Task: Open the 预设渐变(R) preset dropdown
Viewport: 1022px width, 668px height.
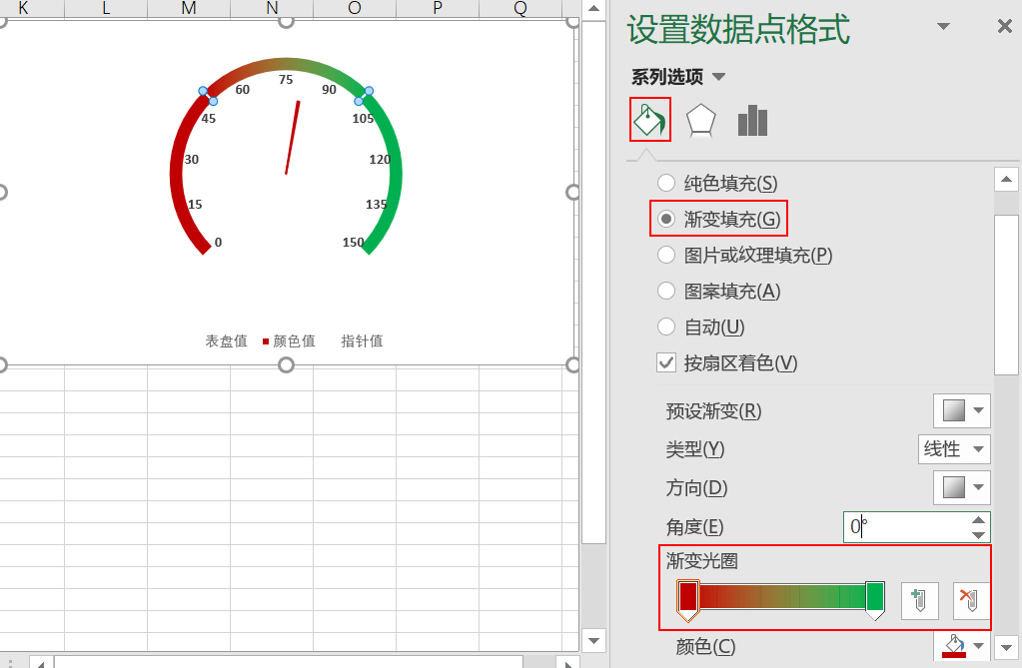Action: (x=962, y=410)
